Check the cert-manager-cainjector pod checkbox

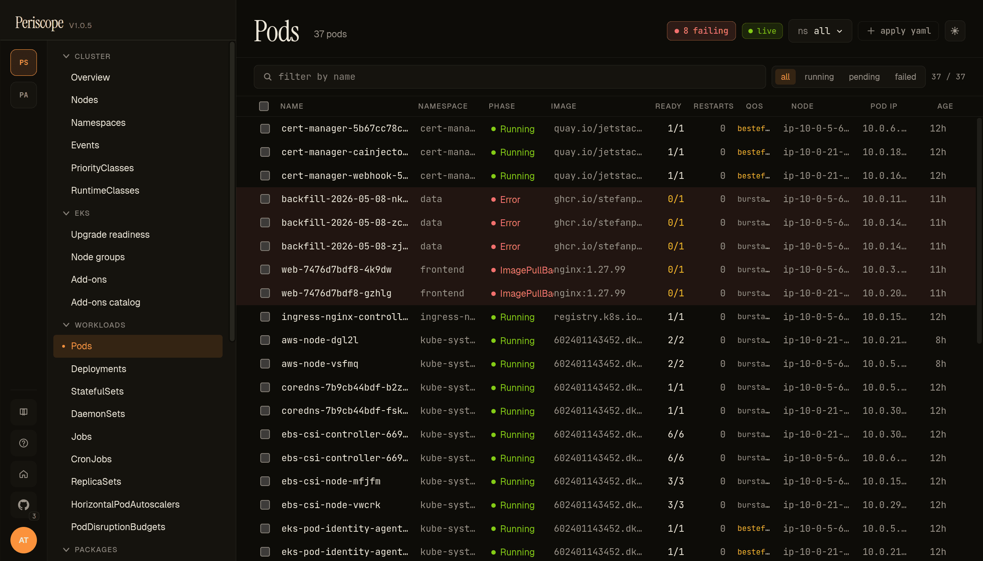point(265,152)
